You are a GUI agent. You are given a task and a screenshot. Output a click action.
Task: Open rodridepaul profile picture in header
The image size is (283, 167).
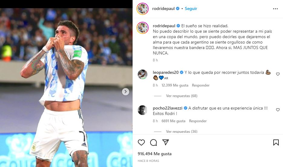(143, 9)
